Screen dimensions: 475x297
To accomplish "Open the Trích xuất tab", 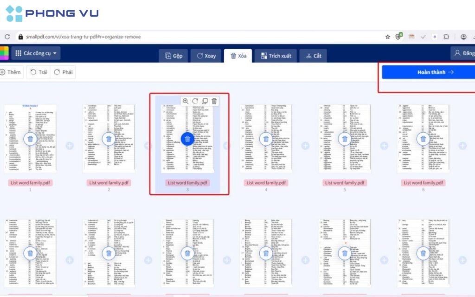I will (x=276, y=56).
